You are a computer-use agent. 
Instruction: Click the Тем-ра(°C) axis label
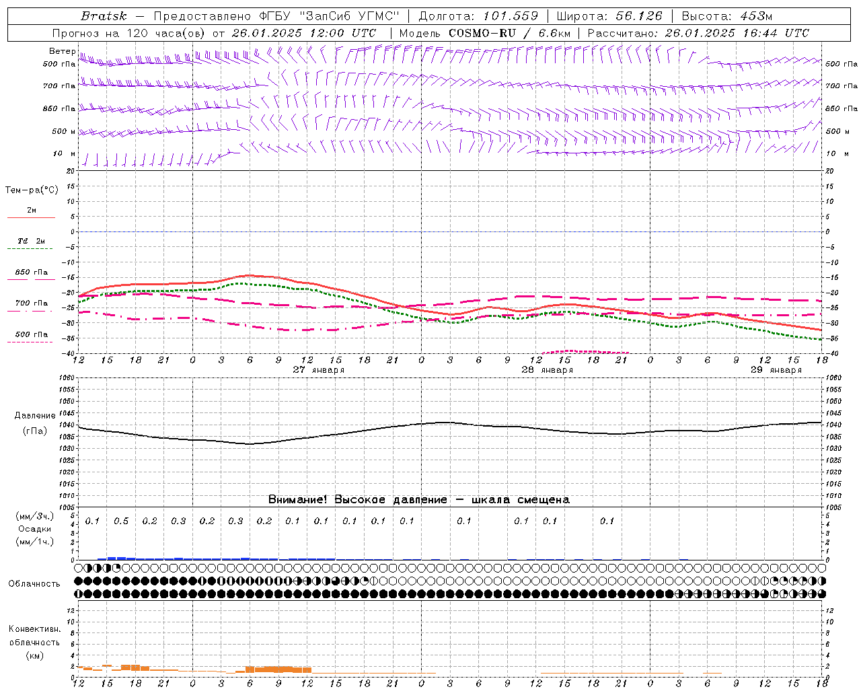pyautogui.click(x=32, y=190)
